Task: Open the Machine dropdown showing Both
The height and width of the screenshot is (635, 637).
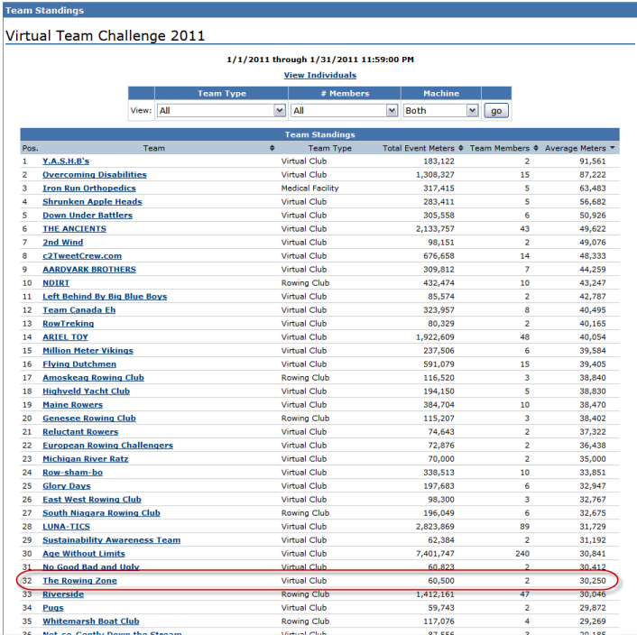Action: point(440,110)
